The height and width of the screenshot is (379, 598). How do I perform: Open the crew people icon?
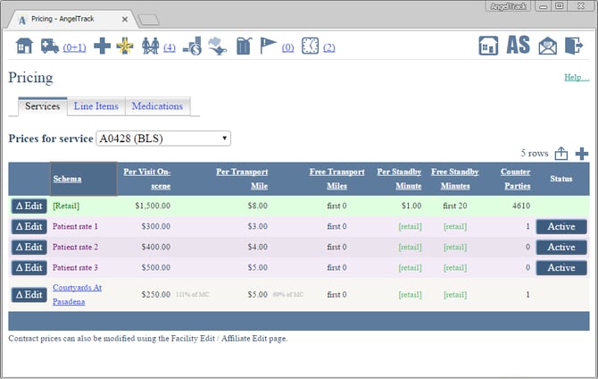[150, 46]
